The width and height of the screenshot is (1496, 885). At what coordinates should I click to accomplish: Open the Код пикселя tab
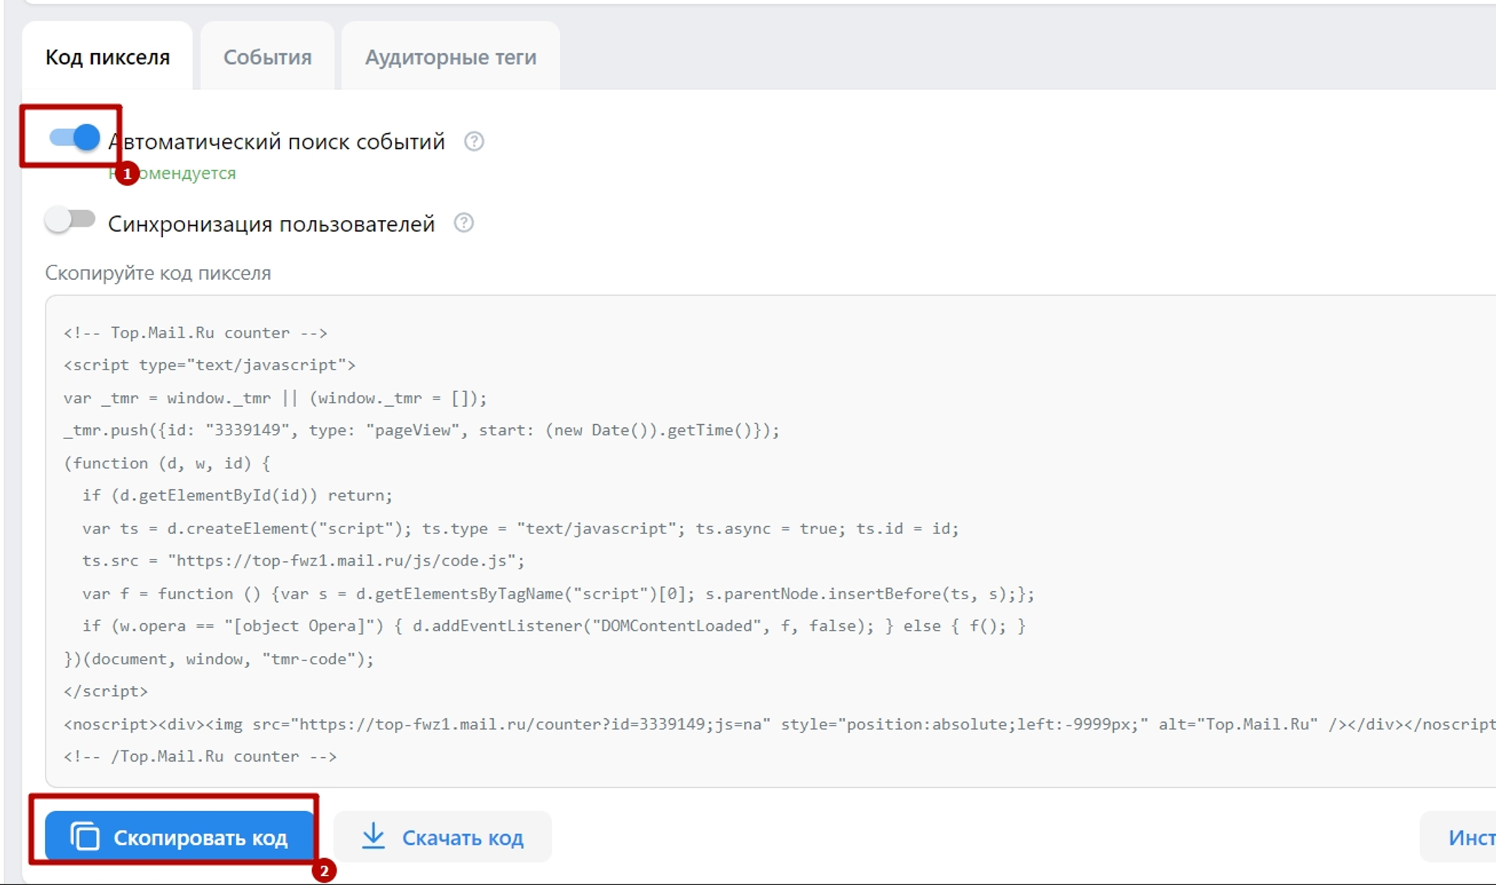(x=108, y=57)
